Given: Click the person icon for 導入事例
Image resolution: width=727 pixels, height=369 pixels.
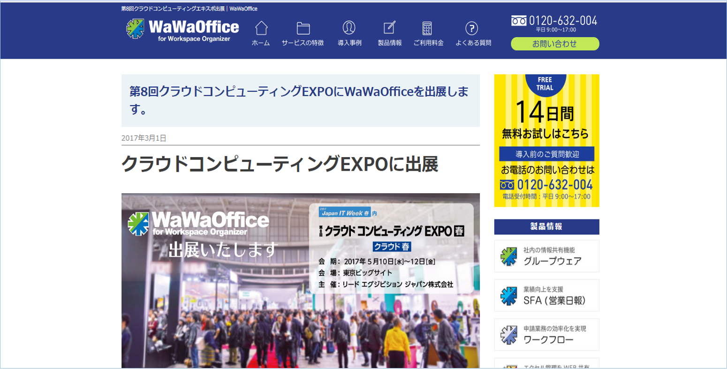Looking at the screenshot, I should (349, 28).
